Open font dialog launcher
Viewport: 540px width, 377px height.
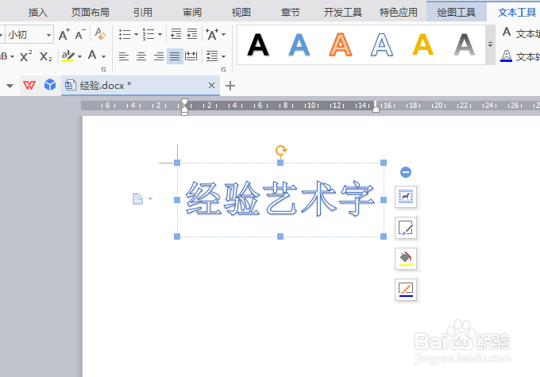point(104,70)
